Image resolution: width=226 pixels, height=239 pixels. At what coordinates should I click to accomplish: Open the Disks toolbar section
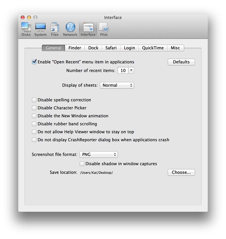pos(26,29)
